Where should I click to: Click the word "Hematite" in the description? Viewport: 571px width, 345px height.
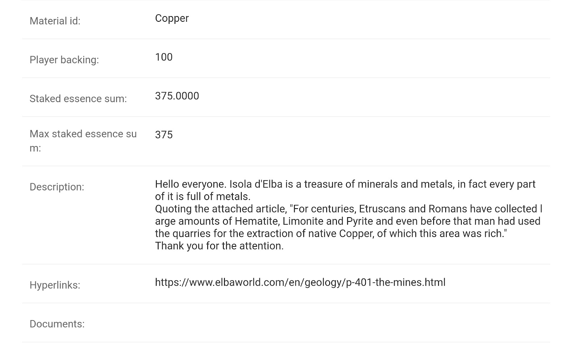(x=256, y=221)
